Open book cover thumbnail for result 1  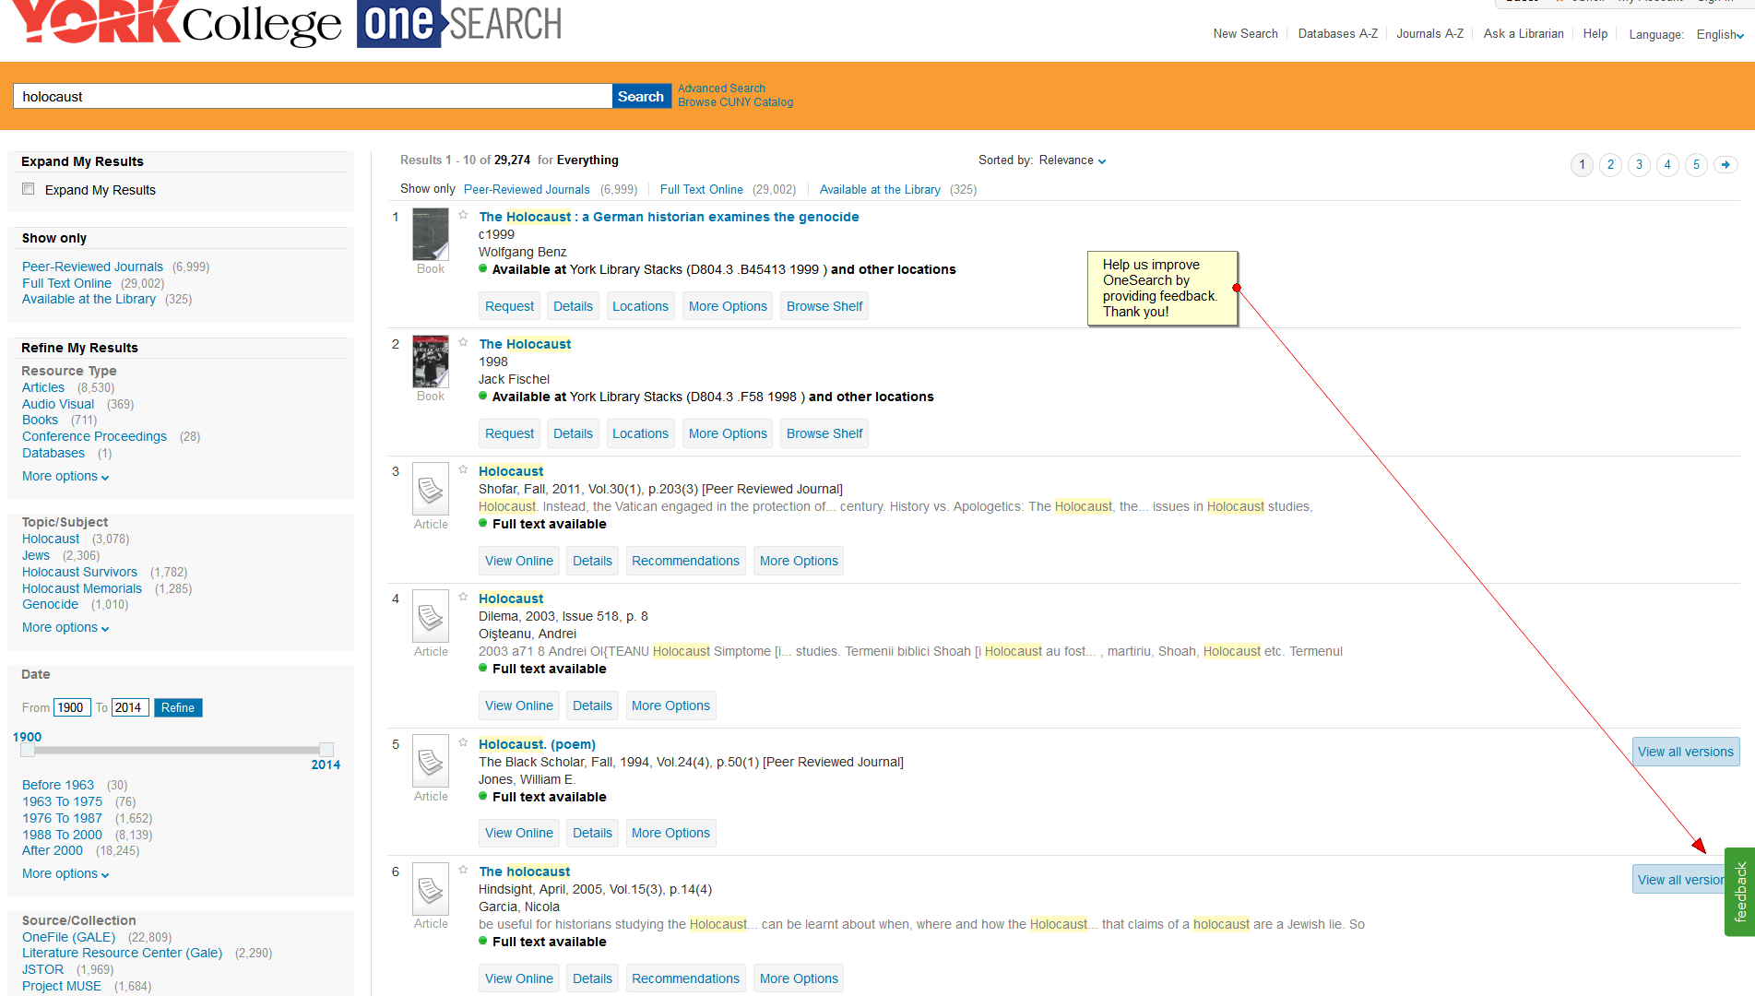pyautogui.click(x=431, y=234)
